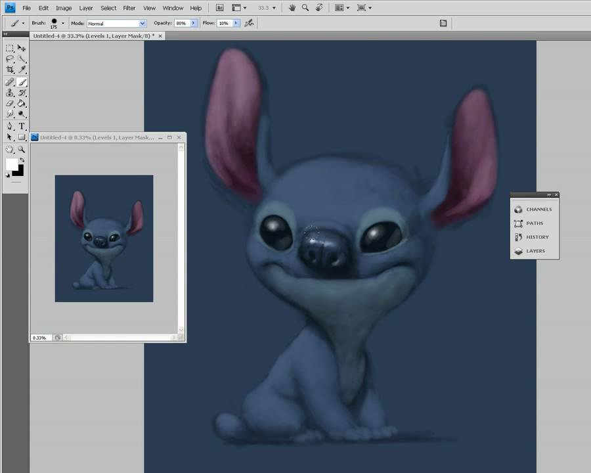Open the Filter menu

[x=129, y=8]
